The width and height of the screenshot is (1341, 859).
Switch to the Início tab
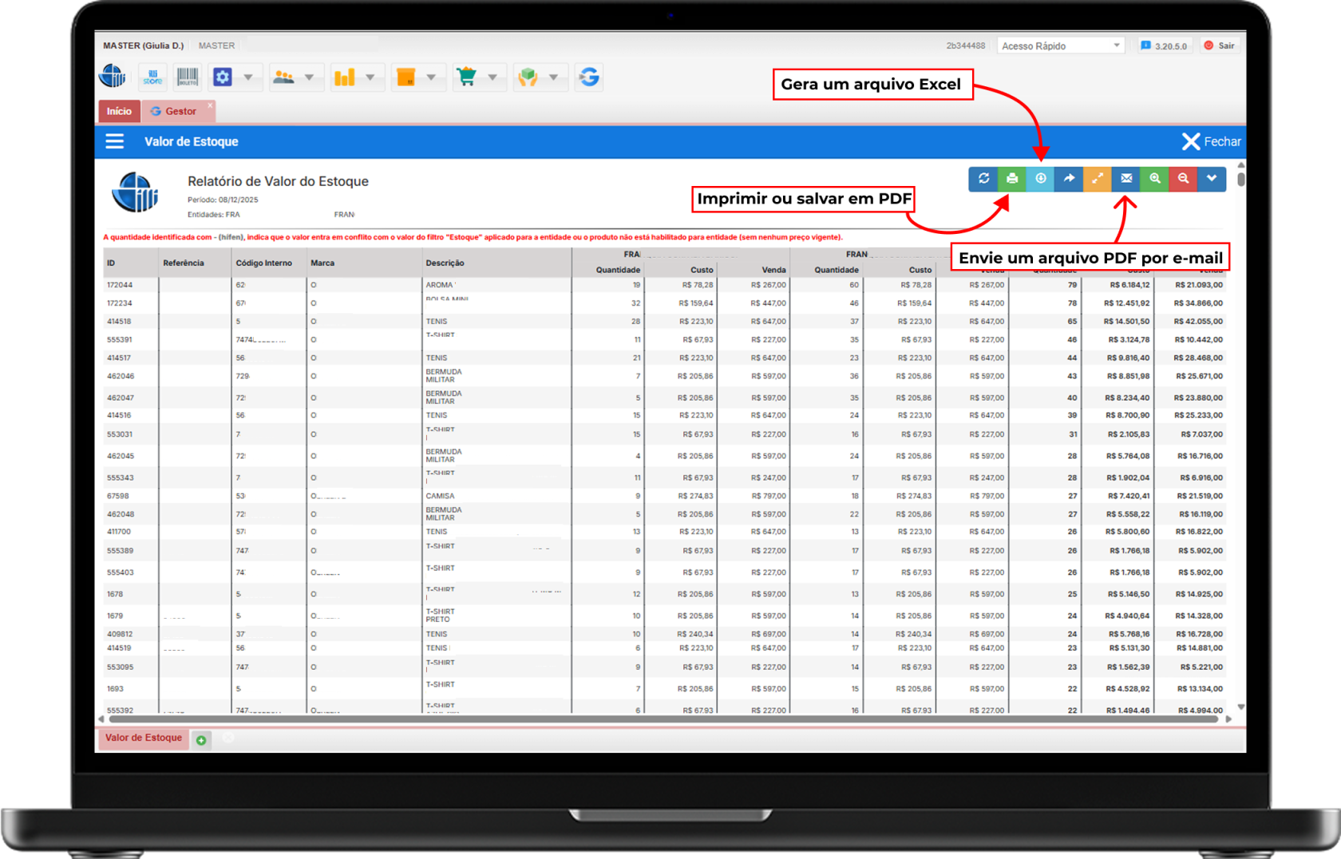point(119,111)
